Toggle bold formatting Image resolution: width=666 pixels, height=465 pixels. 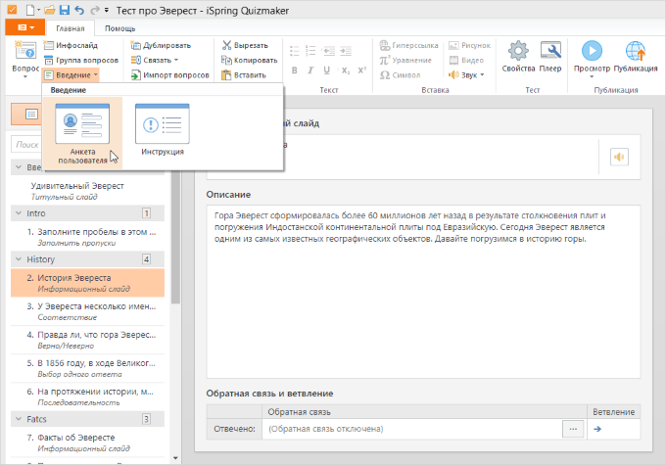(295, 70)
